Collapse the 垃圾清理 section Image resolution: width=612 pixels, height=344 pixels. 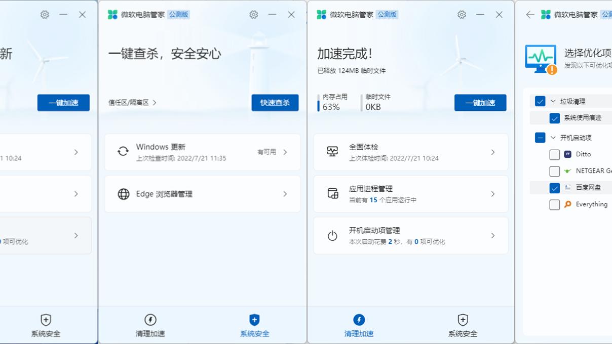pyautogui.click(x=554, y=101)
